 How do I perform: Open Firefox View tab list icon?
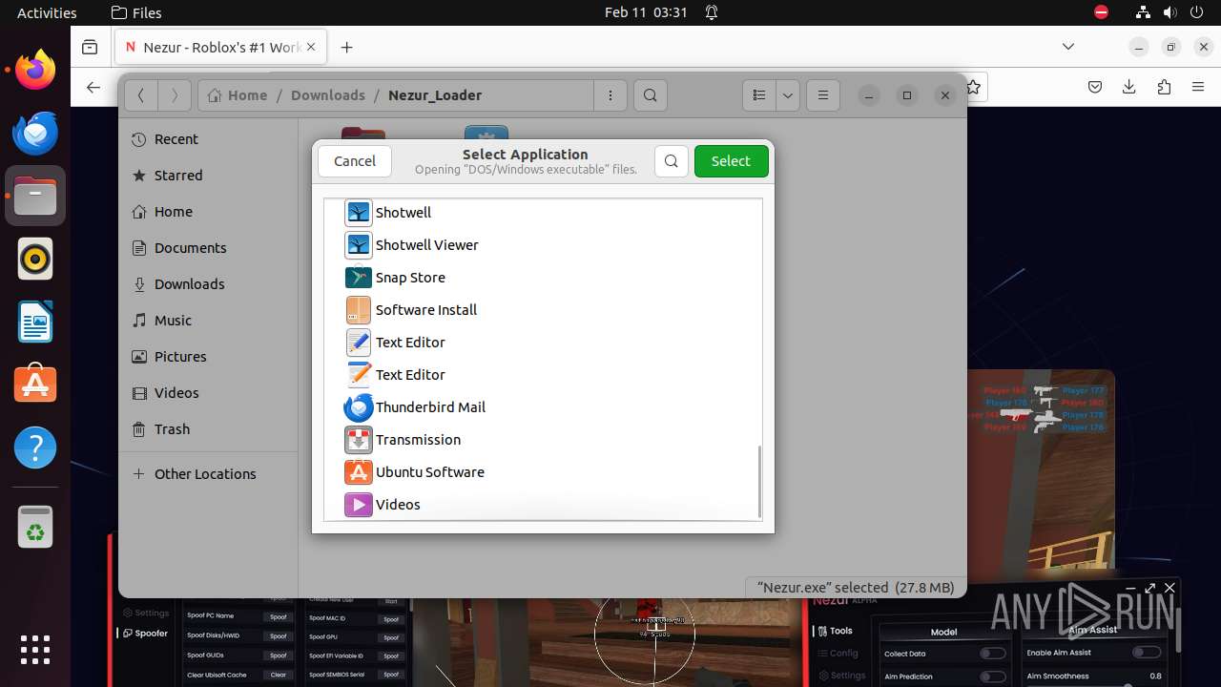(x=90, y=47)
